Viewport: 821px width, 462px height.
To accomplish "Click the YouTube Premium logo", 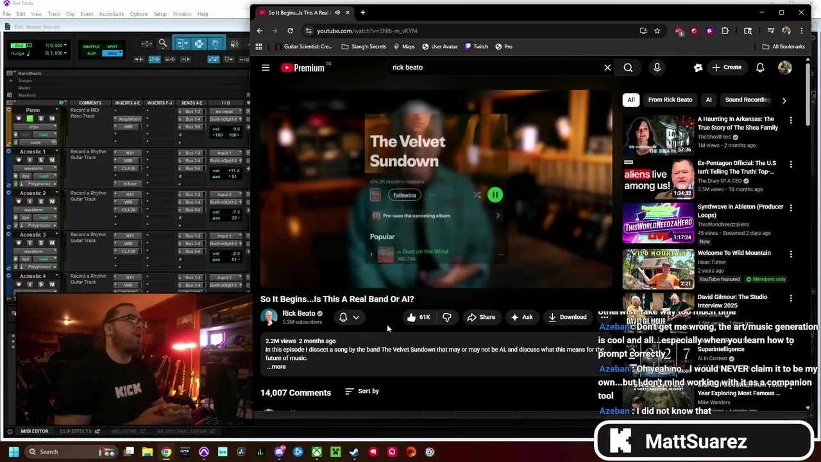I will pos(303,67).
